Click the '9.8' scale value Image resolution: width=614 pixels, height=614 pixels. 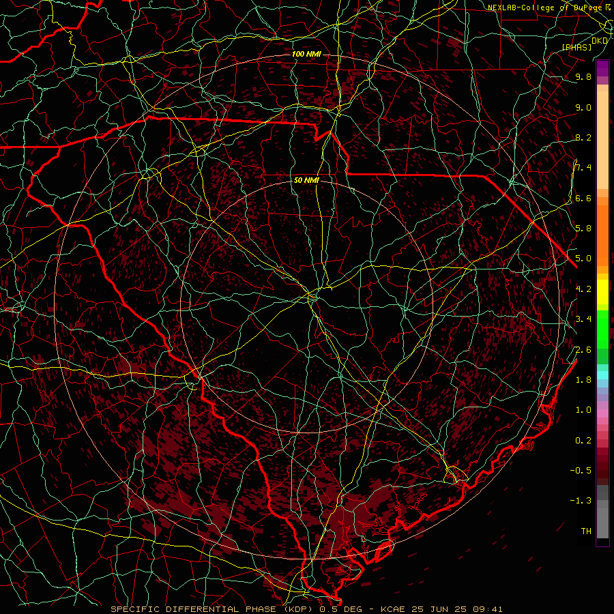[583, 77]
